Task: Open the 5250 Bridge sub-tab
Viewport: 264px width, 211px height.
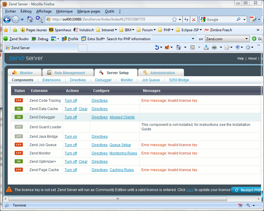Action: pyautogui.click(x=179, y=80)
